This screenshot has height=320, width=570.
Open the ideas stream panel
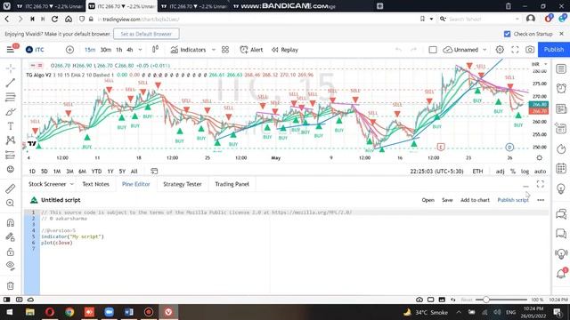[x=561, y=253]
